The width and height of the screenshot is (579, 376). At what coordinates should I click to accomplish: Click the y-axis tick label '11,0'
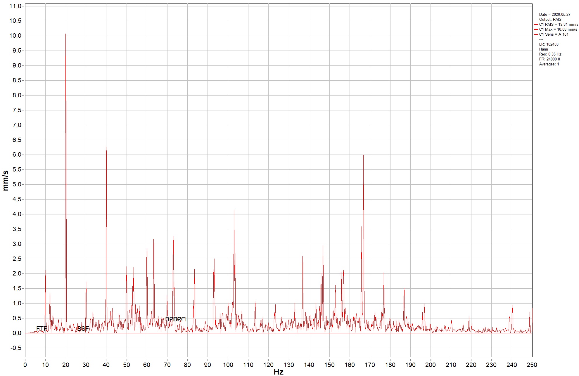coord(15,6)
